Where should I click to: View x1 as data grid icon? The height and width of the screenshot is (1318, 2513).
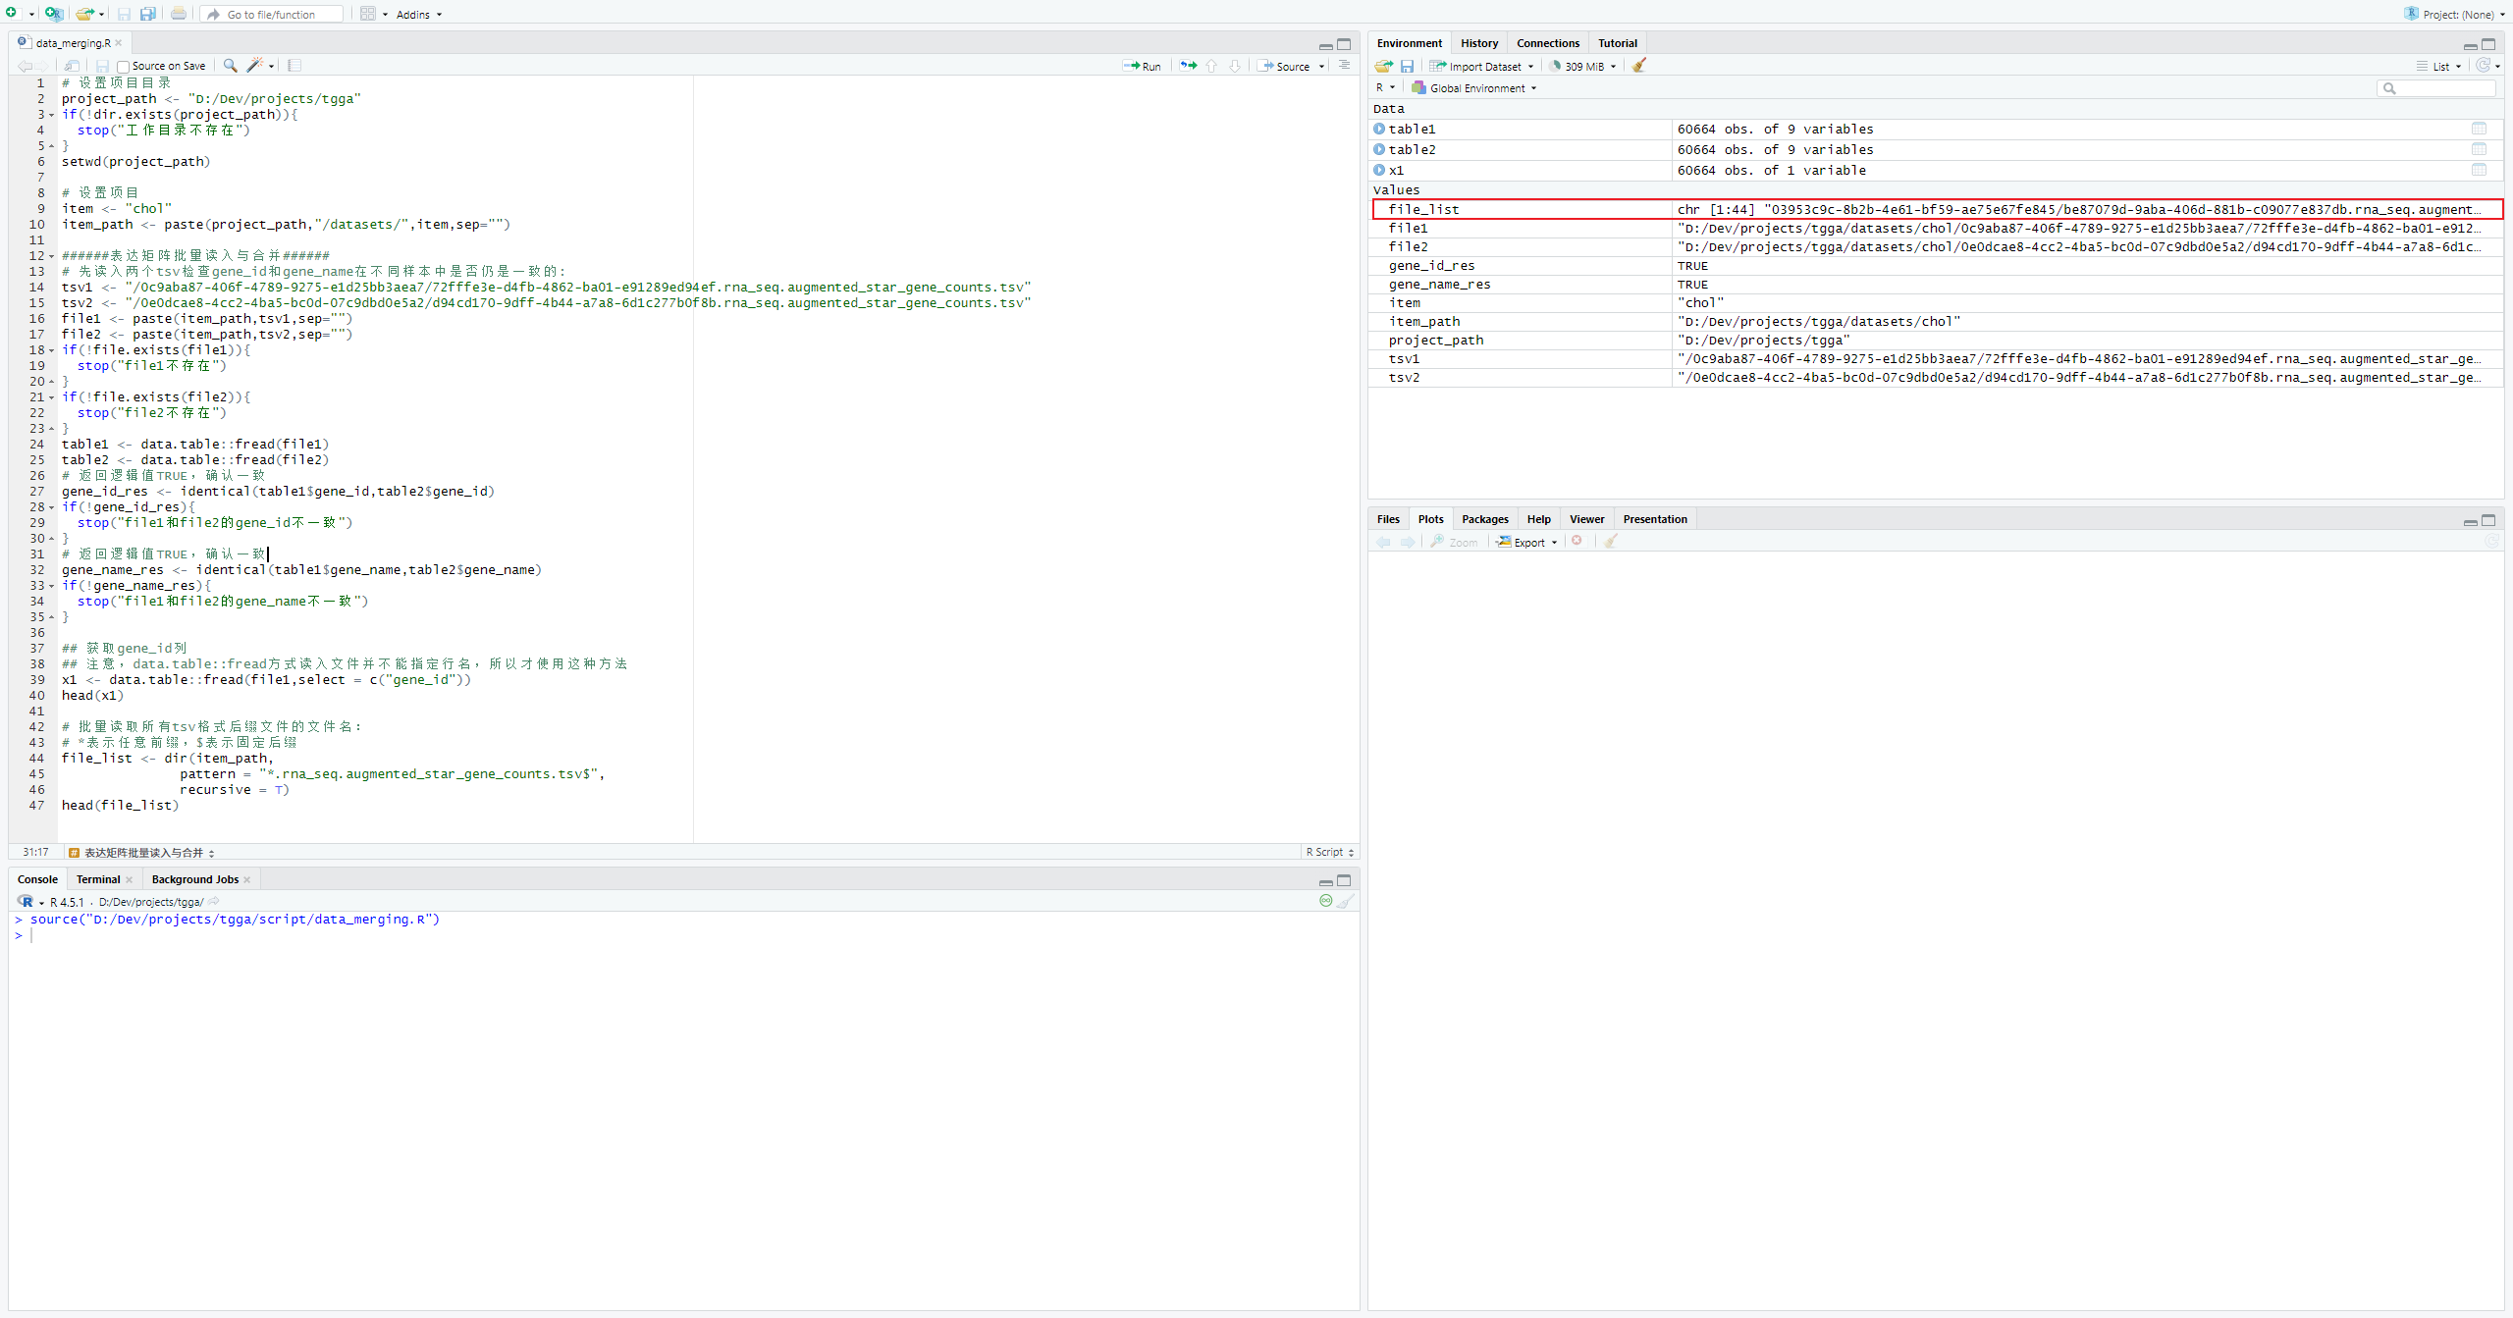tap(2479, 170)
